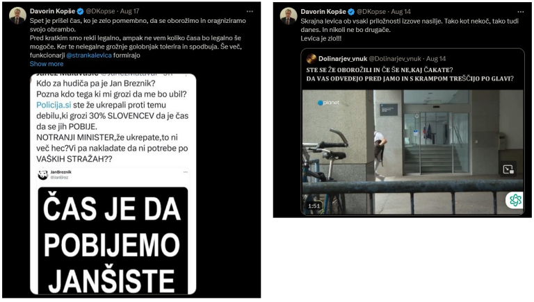
Task: Open the ČAS JE DA POBIJEMO JANŠISTE image
Action: click(113, 240)
